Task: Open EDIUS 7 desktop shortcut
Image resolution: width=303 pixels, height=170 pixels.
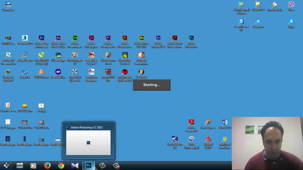Action: pyautogui.click(x=8, y=40)
